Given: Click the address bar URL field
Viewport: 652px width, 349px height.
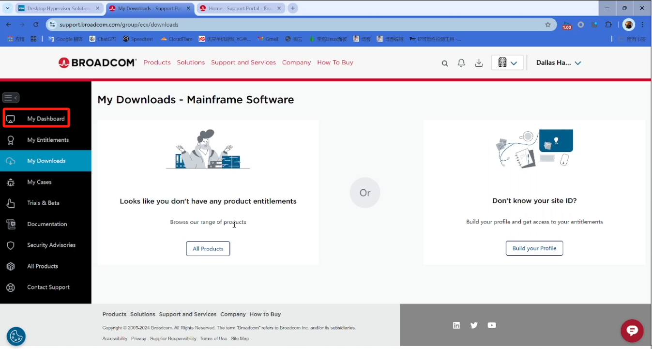Looking at the screenshot, I should (x=300, y=24).
